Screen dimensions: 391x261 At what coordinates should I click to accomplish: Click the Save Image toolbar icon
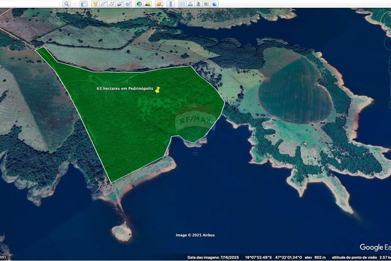(199, 4)
